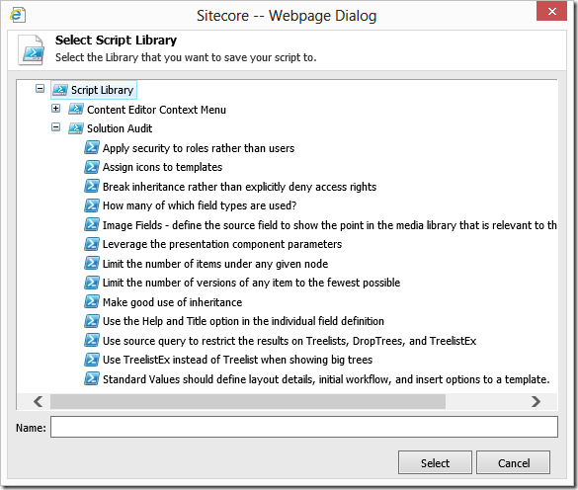Click icon beside Image Fields script

pos(92,224)
